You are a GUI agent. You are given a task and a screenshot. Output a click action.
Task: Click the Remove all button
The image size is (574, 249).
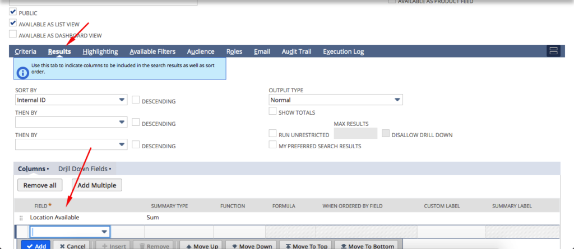point(40,185)
